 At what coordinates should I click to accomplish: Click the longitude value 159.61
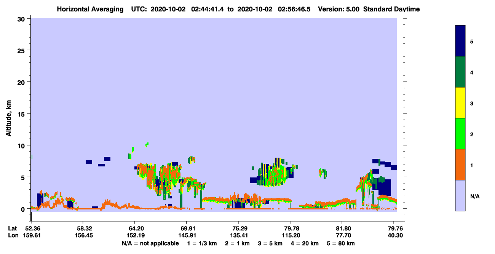tap(31, 235)
